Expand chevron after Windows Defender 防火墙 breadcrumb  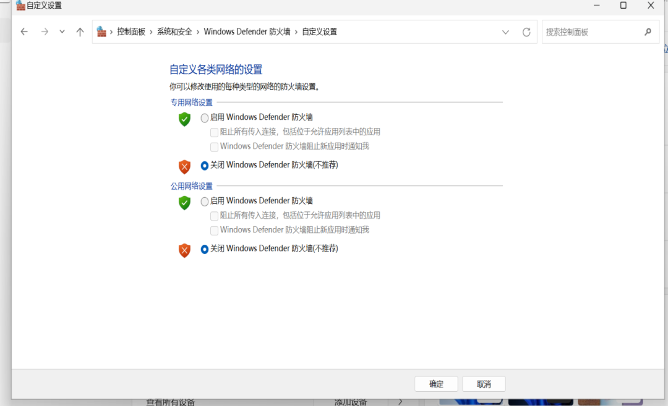(x=296, y=32)
